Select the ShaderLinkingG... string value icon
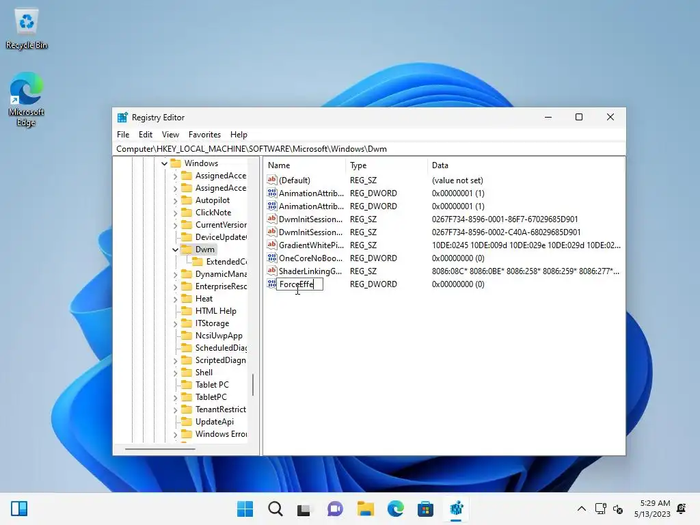Screen dimensions: 700x525 tap(272, 271)
